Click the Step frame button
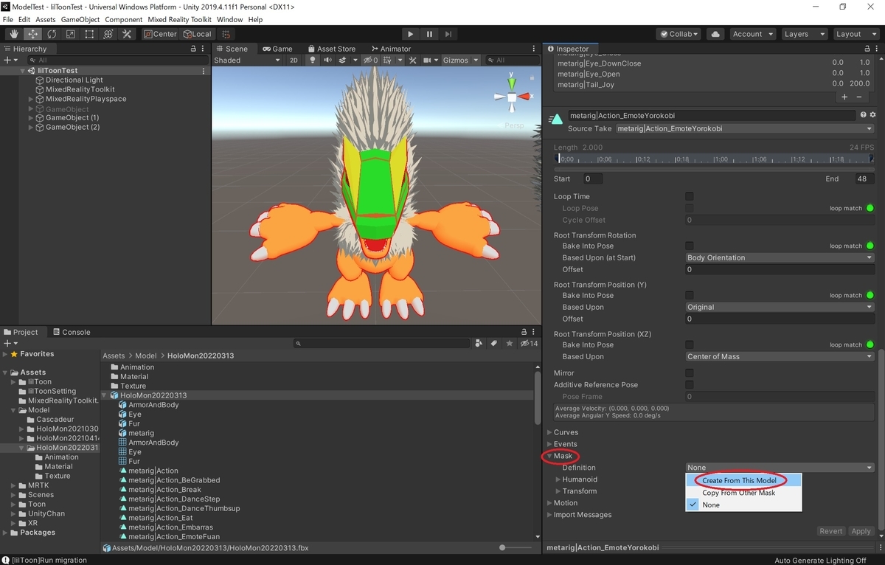The width and height of the screenshot is (885, 565). point(448,34)
